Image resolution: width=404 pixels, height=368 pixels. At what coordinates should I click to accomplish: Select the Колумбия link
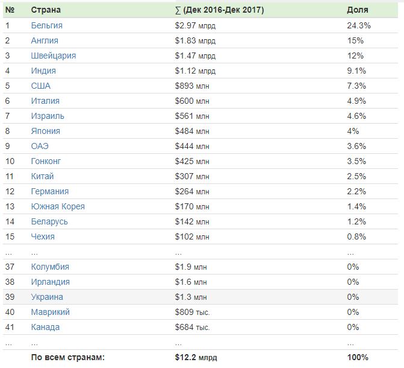point(50,267)
